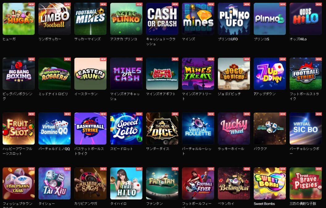Open the Plinko UFO game tile
This screenshot has height=208, width=326.
234,19
